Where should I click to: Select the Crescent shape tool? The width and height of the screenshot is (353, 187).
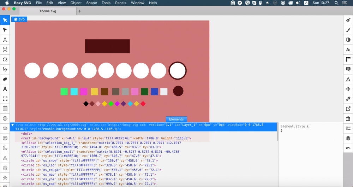pos(5,148)
